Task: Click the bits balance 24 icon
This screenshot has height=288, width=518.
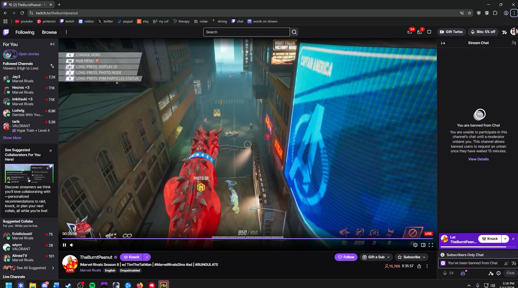Action: pyautogui.click(x=448, y=273)
